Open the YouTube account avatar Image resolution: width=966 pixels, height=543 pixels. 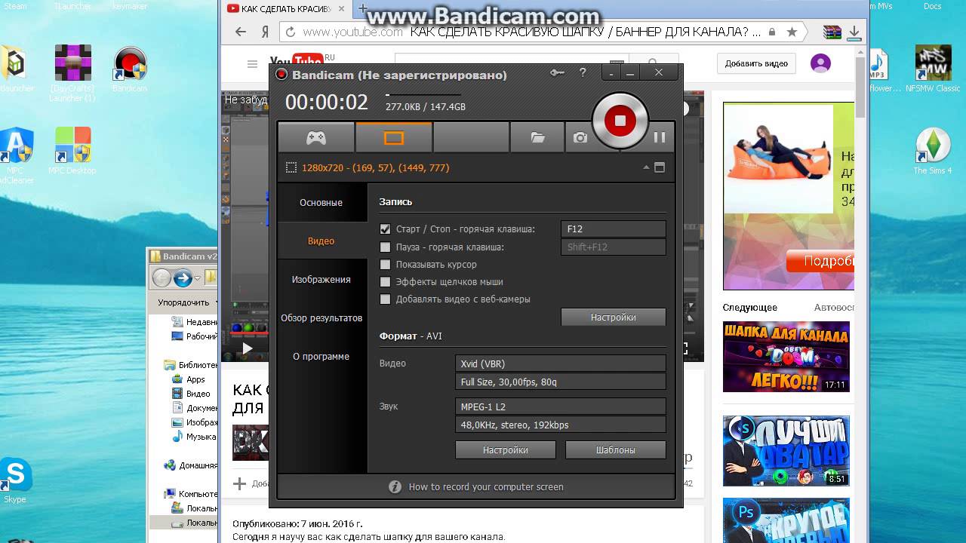(820, 63)
